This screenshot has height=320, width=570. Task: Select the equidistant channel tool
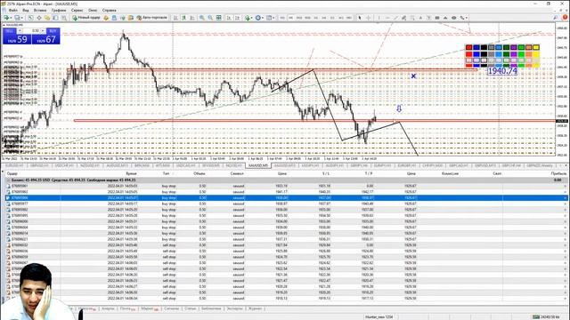[403, 18]
